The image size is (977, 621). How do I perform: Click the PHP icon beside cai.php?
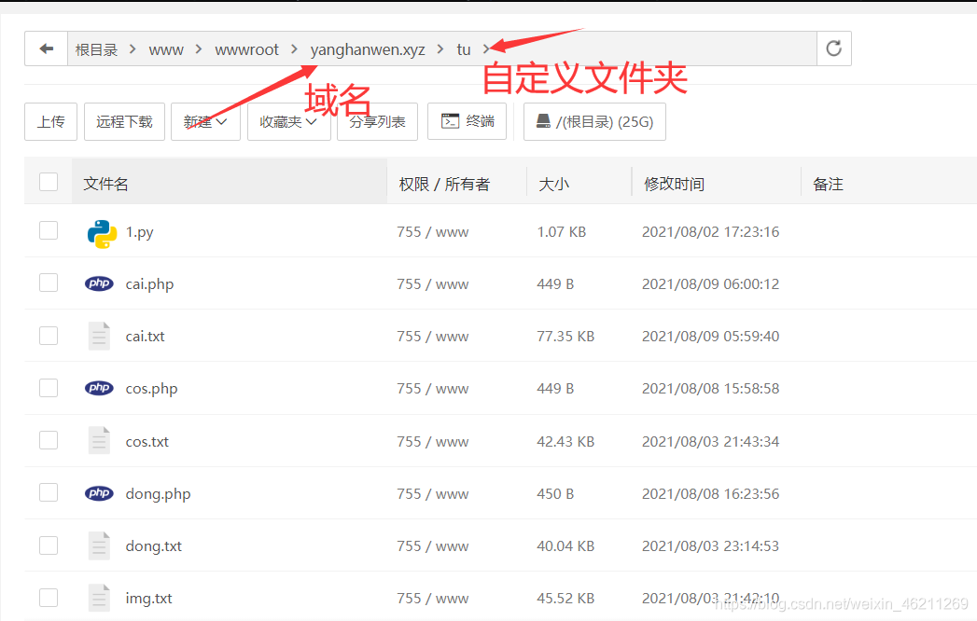[x=99, y=283]
